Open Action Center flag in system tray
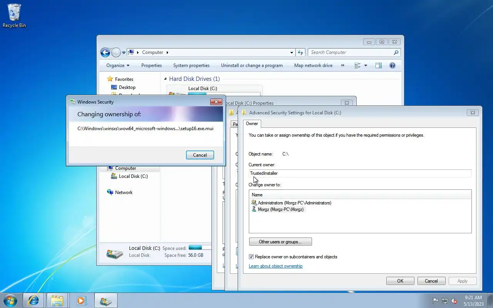Screen dimensions: 493x308 pyautogui.click(x=435, y=301)
